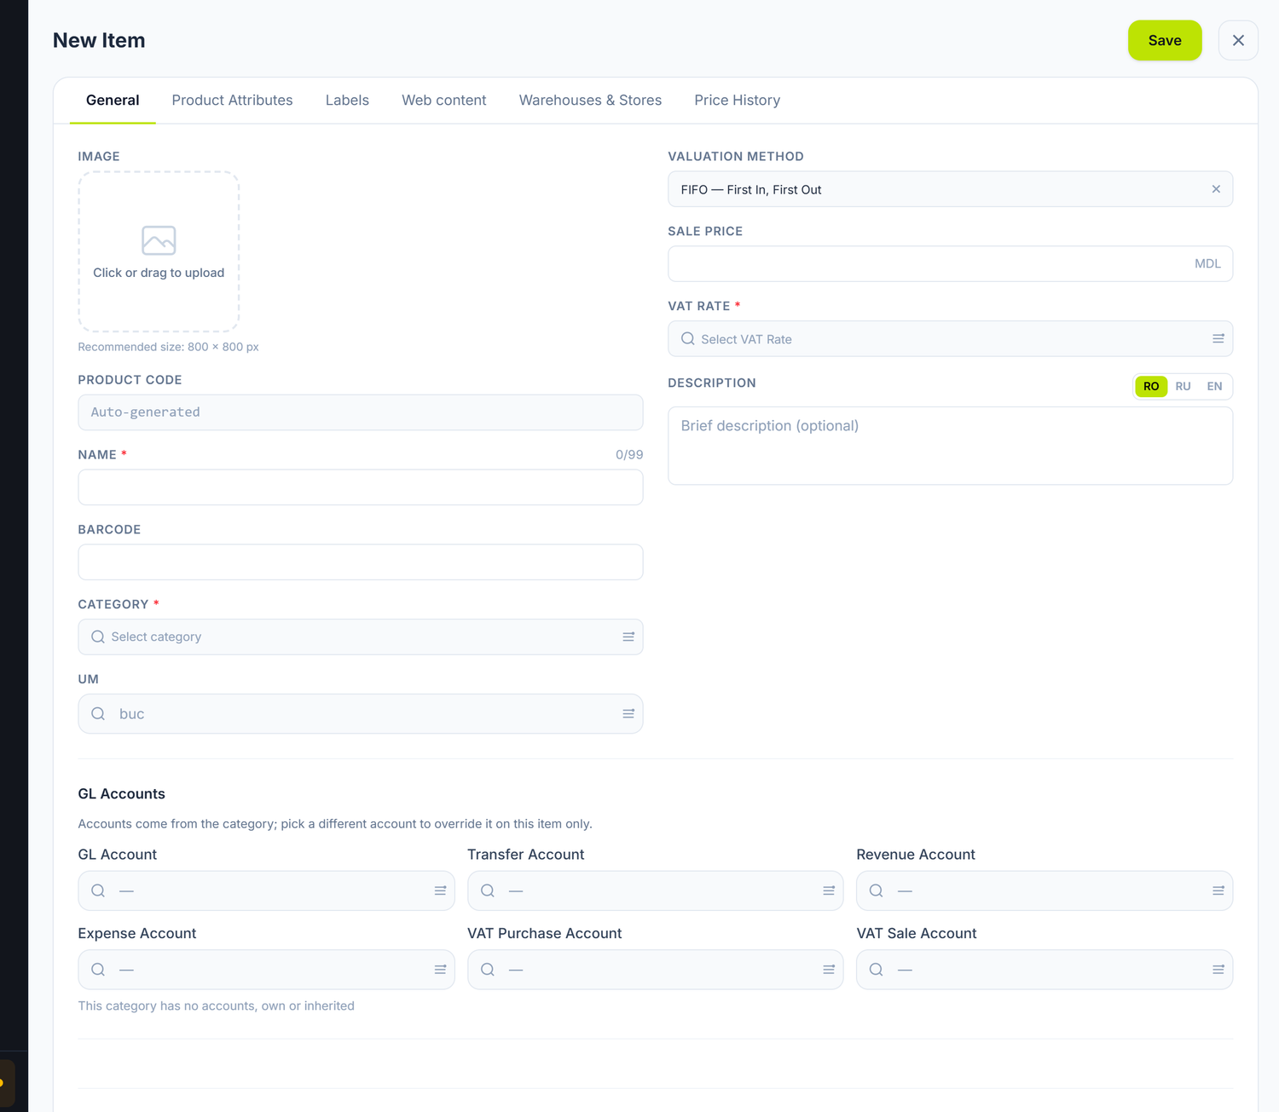Focus the Sale Price input field

(950, 264)
